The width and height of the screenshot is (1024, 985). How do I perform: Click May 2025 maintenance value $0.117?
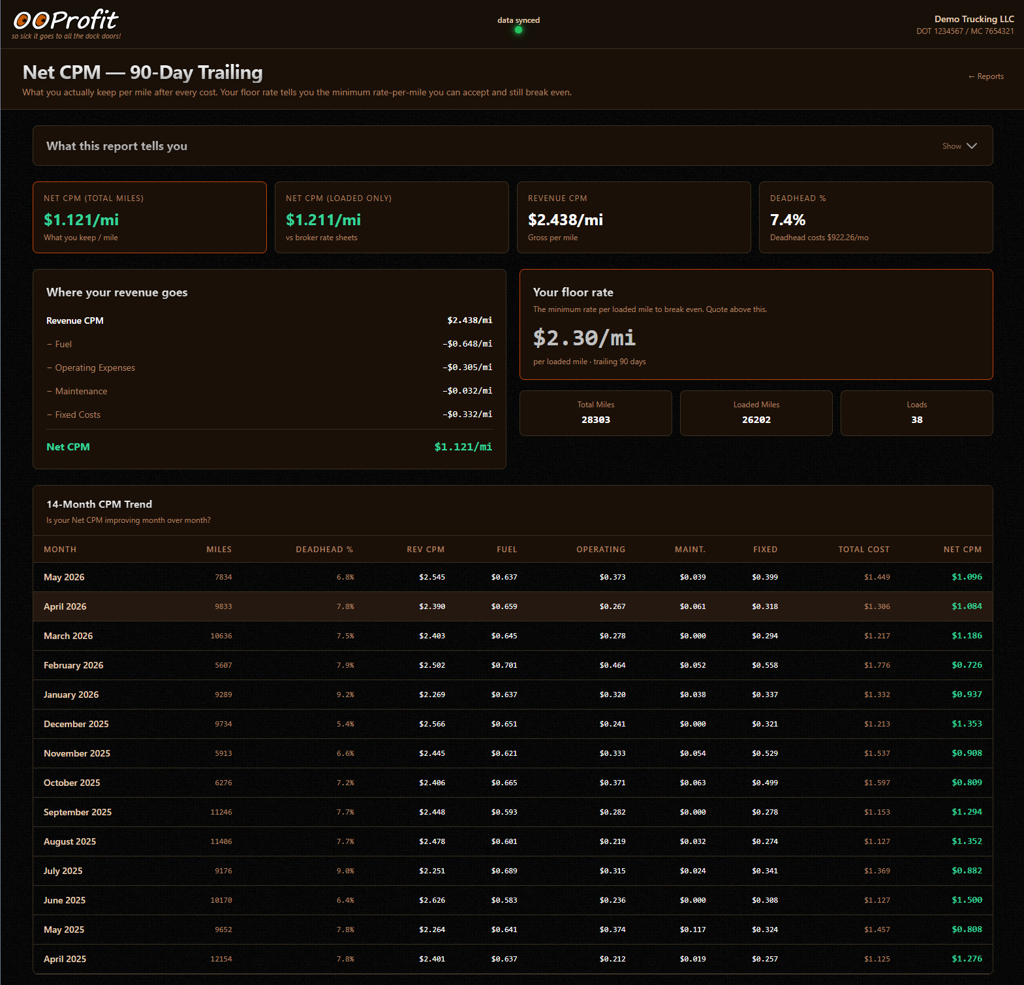pyautogui.click(x=692, y=930)
